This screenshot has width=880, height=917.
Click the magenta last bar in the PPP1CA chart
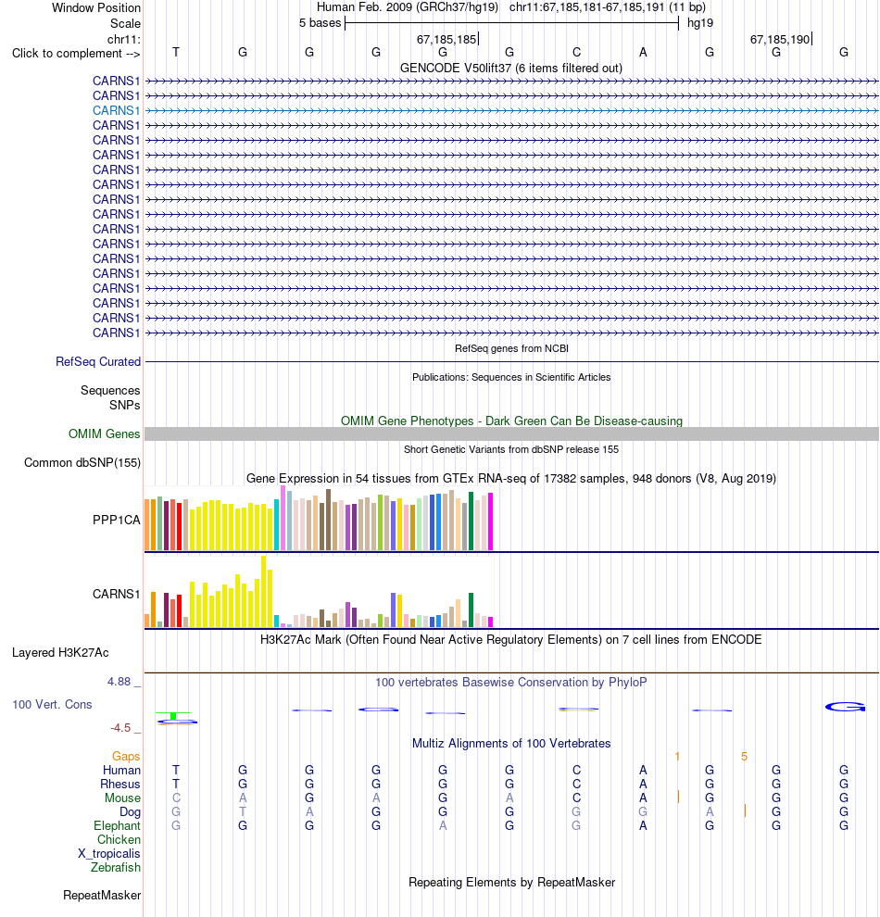point(491,521)
